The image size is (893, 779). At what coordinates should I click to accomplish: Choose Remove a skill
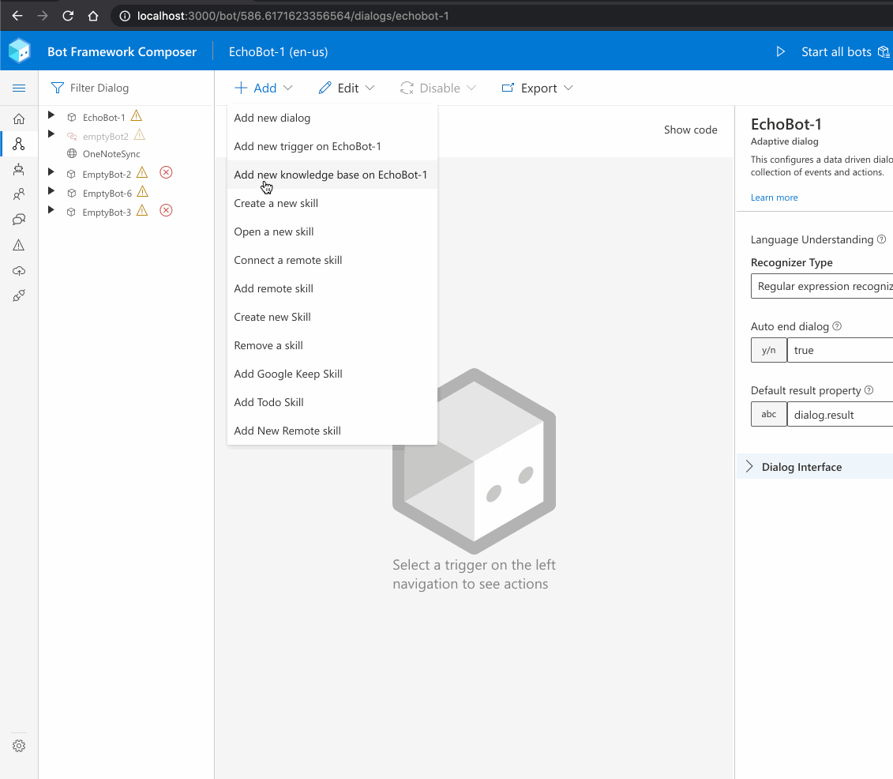332,346
